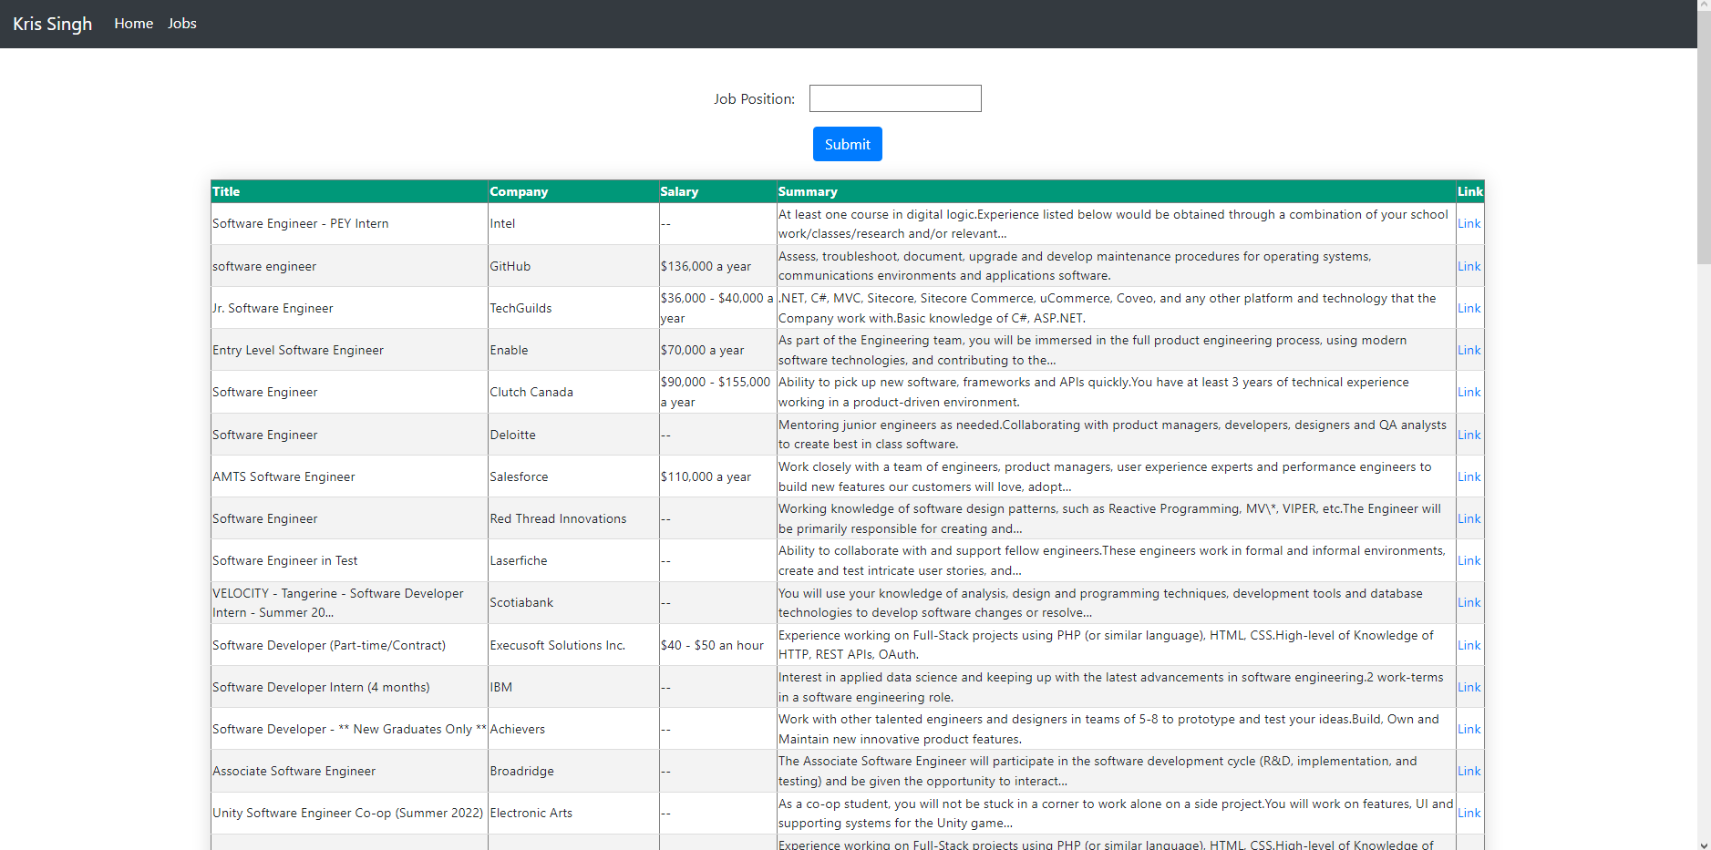
Task: Open the Link for Execusoft Solutions job
Action: 1469,645
